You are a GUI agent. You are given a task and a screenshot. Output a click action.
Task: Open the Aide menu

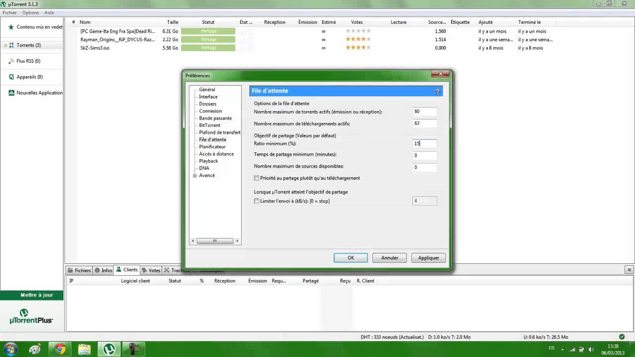pos(49,12)
